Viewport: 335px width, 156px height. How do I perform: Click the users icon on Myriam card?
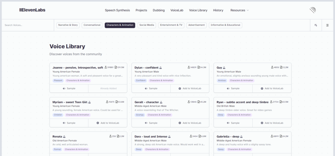(107, 102)
